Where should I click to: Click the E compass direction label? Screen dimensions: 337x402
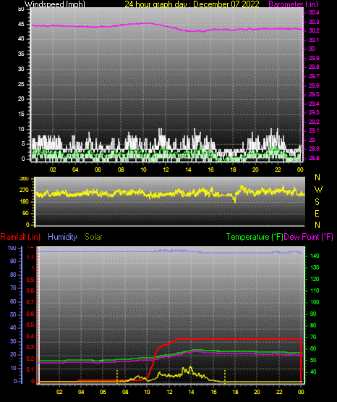[317, 214]
